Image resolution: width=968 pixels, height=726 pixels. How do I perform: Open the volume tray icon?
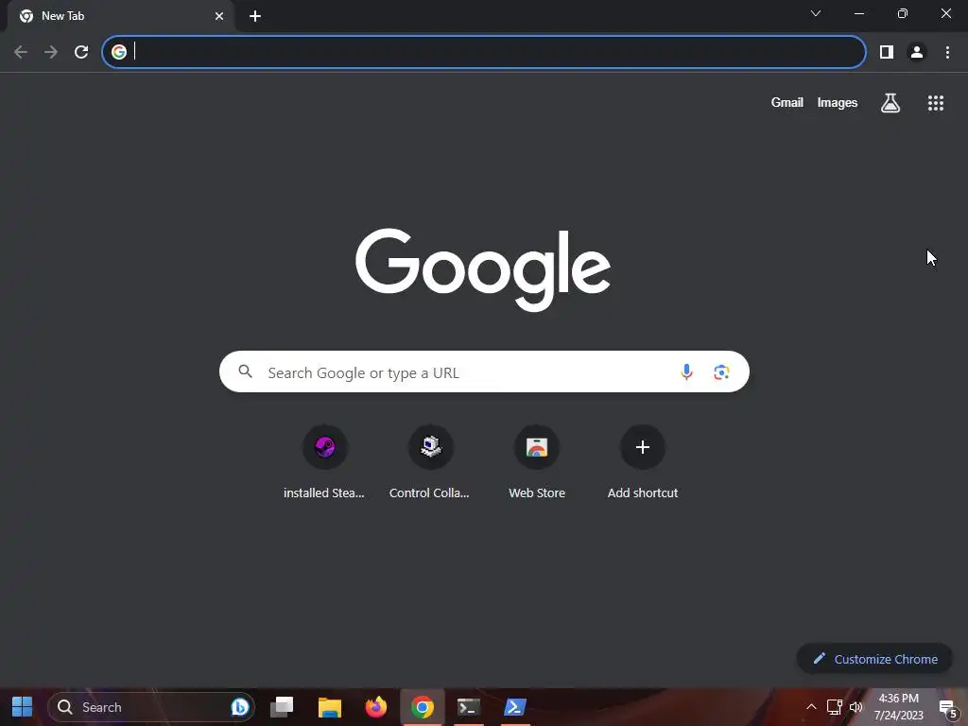[x=856, y=707]
